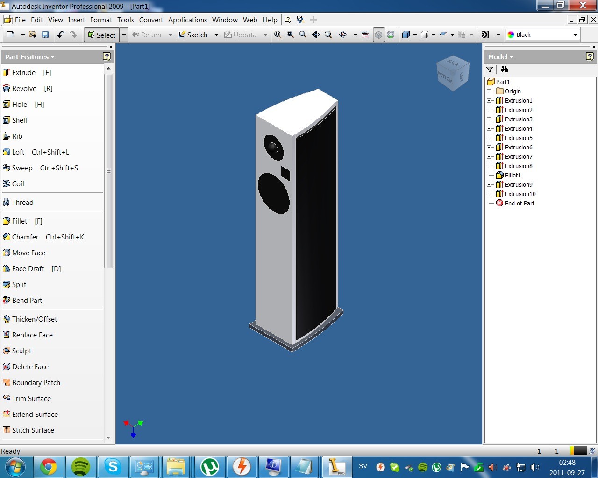Choose the Delete Face tool
This screenshot has height=478, width=598.
pos(26,367)
